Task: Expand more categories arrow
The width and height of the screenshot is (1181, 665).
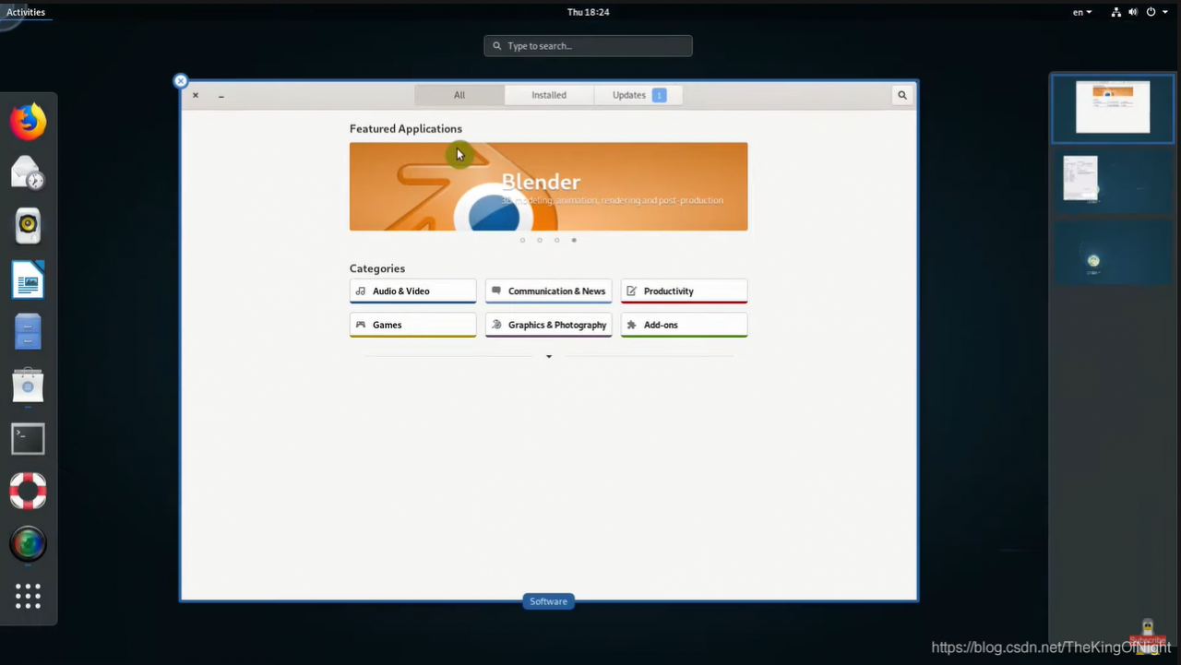Action: (549, 356)
